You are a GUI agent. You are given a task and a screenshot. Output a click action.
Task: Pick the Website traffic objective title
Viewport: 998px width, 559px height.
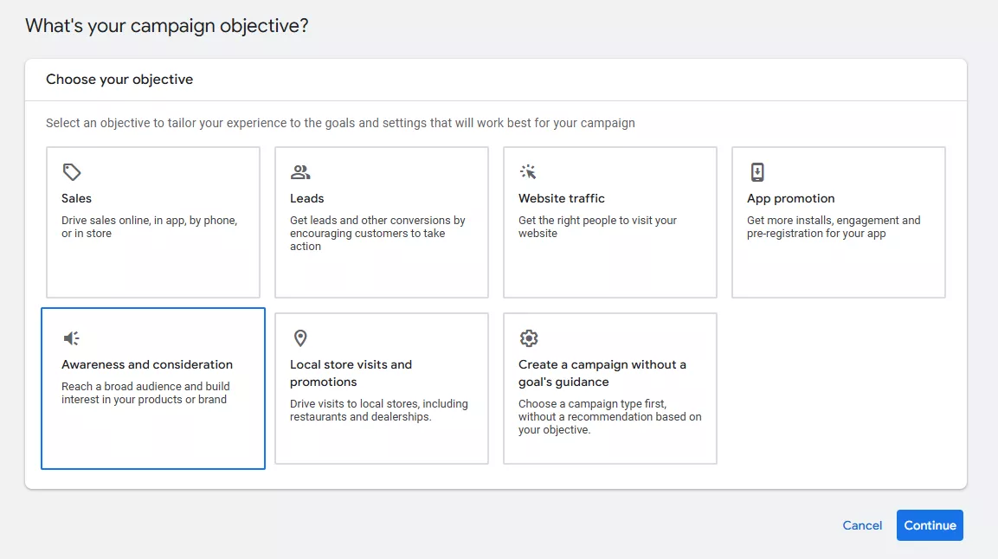click(x=562, y=198)
